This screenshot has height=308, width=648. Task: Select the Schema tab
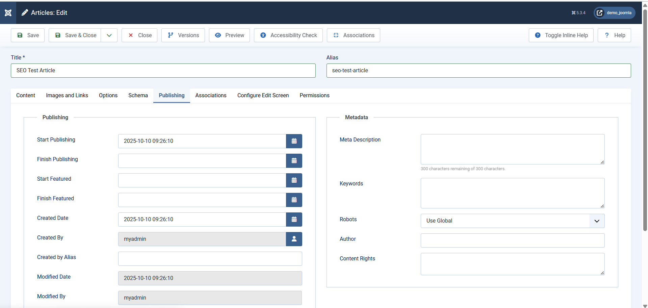click(138, 96)
